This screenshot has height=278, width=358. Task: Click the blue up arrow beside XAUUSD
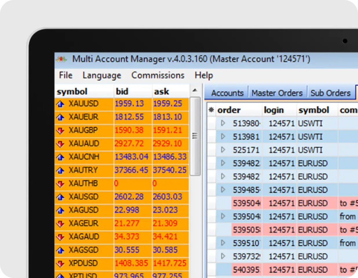[x=60, y=104]
